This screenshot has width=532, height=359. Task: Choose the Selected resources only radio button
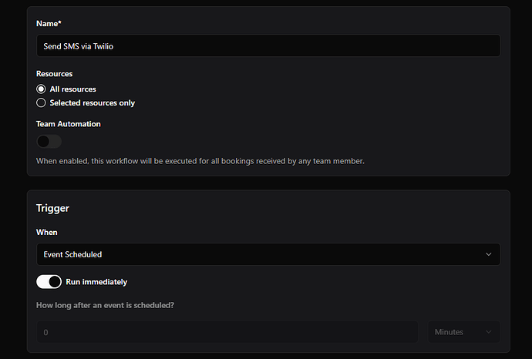(41, 102)
